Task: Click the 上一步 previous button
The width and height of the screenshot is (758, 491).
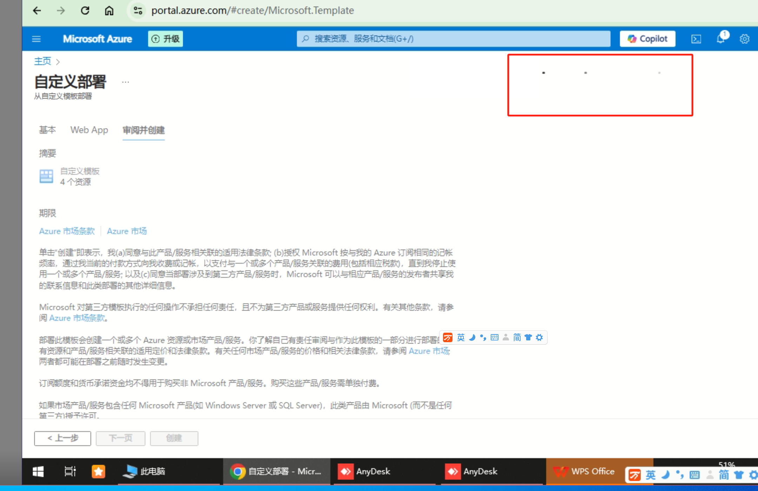Action: (x=62, y=438)
